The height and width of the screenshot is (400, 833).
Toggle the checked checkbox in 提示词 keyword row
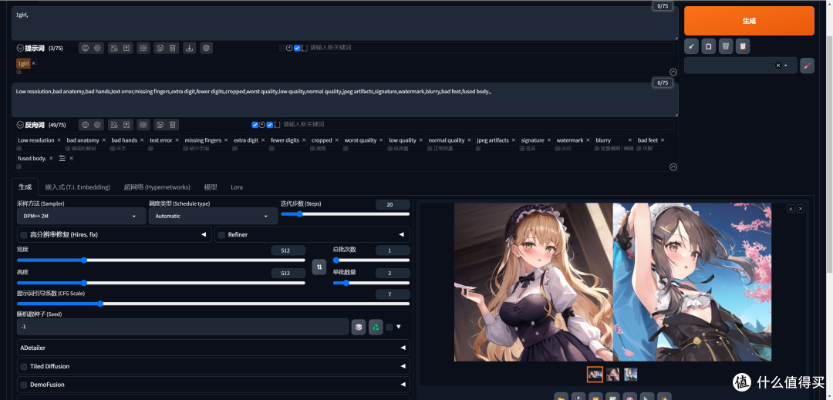pos(297,48)
